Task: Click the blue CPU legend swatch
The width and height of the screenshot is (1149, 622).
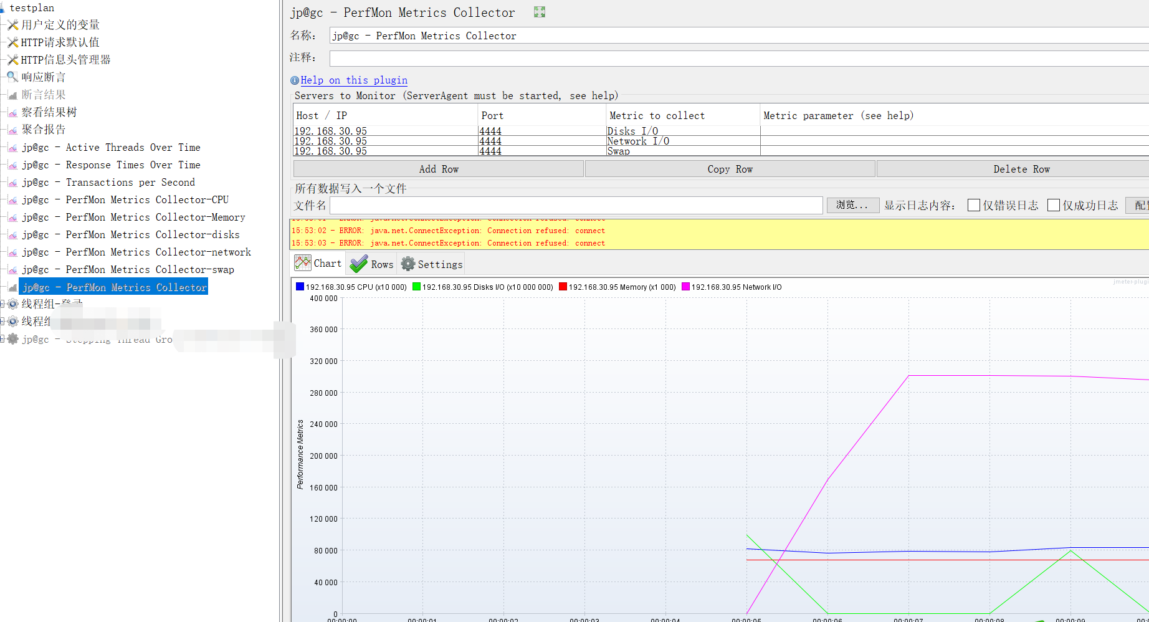Action: tap(300, 287)
